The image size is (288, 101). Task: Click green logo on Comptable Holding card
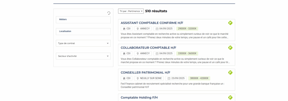[x=230, y=97]
